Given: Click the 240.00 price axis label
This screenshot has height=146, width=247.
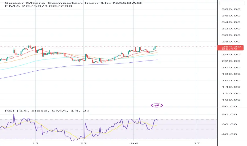Looking at the screenshot, I should click(x=231, y=54).
